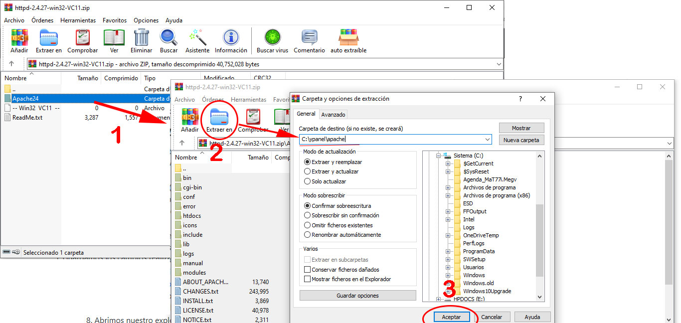Click the Mostrar button
The image size is (681, 323).
[521, 128]
